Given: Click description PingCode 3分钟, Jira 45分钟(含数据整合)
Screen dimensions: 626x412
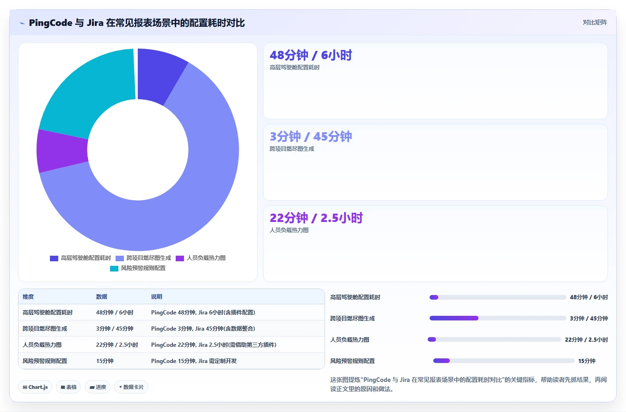Looking at the screenshot, I should (x=203, y=329).
